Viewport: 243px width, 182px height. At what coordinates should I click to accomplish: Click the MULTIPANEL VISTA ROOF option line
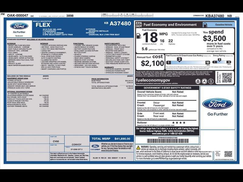(x=28, y=97)
